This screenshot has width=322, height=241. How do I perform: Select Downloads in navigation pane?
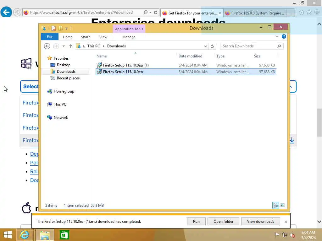tap(66, 72)
